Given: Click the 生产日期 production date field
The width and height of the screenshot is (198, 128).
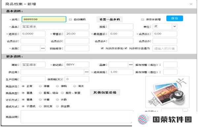Looking at the screenshot, I should pos(33,79).
